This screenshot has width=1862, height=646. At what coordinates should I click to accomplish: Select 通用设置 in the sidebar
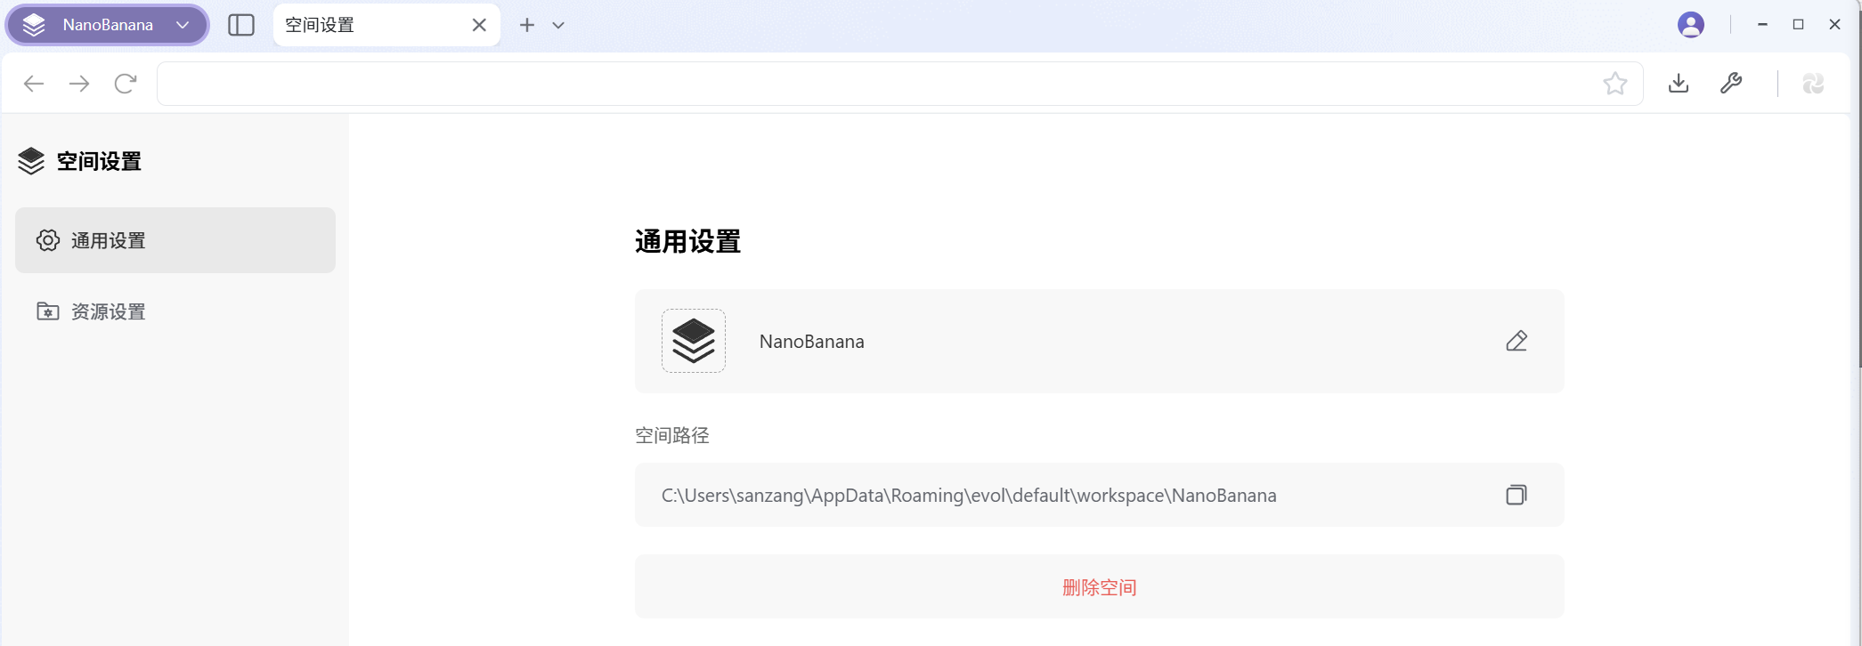[x=175, y=240]
